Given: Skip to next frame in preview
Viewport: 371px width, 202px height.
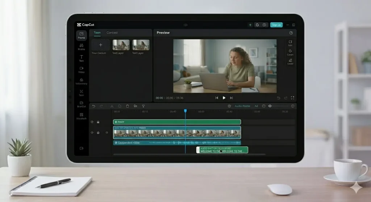Looking at the screenshot, I should [232, 98].
